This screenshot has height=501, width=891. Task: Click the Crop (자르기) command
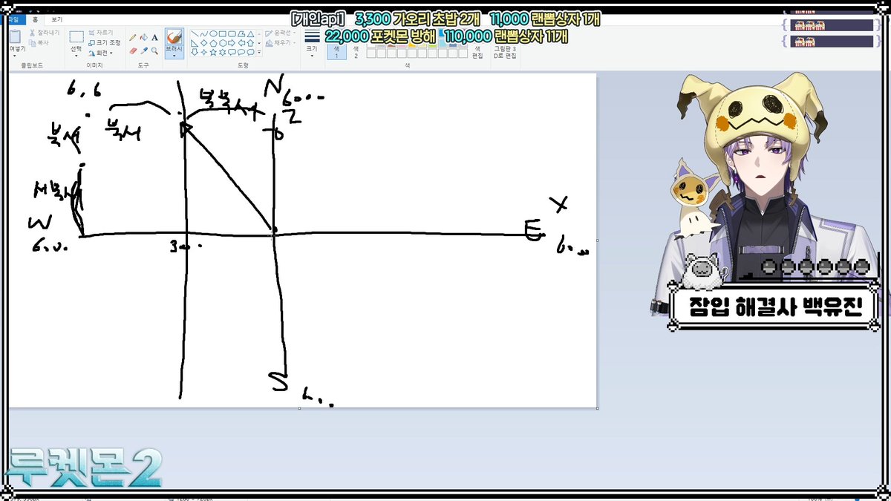[x=100, y=33]
